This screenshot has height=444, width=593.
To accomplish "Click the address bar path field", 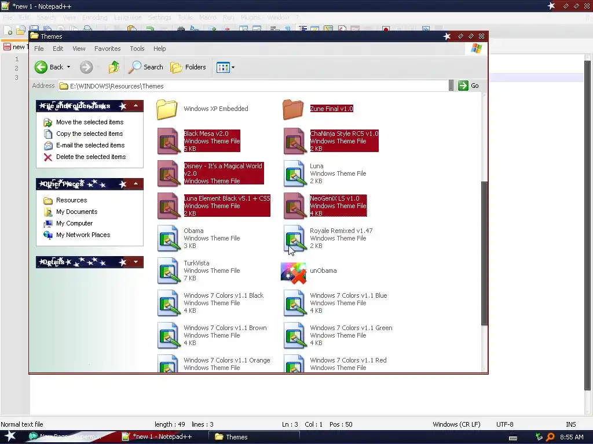I will click(x=252, y=86).
